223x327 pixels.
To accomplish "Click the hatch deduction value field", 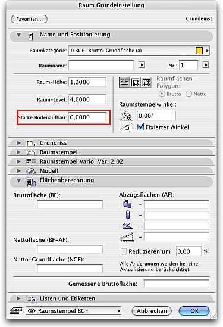I will point(177,226).
